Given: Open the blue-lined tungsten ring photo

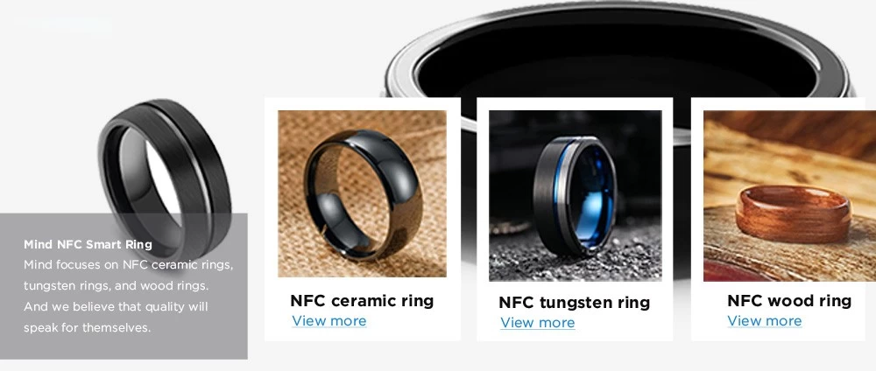Looking at the screenshot, I should (x=575, y=195).
